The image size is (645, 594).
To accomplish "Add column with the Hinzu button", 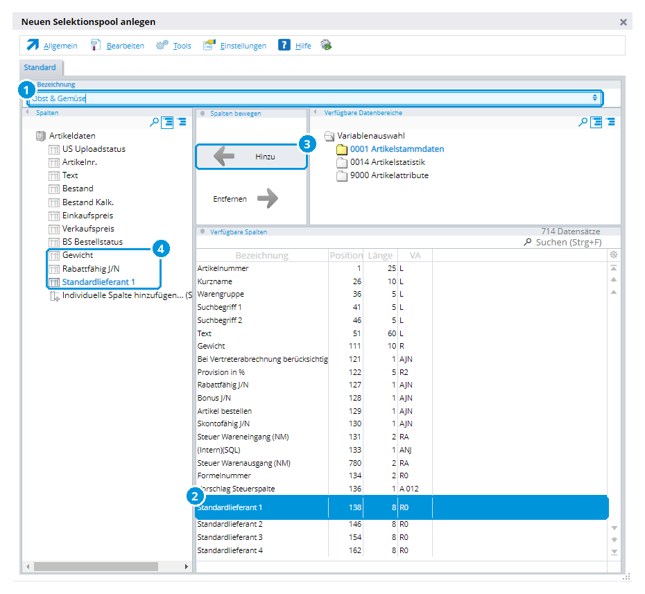I will (x=251, y=157).
